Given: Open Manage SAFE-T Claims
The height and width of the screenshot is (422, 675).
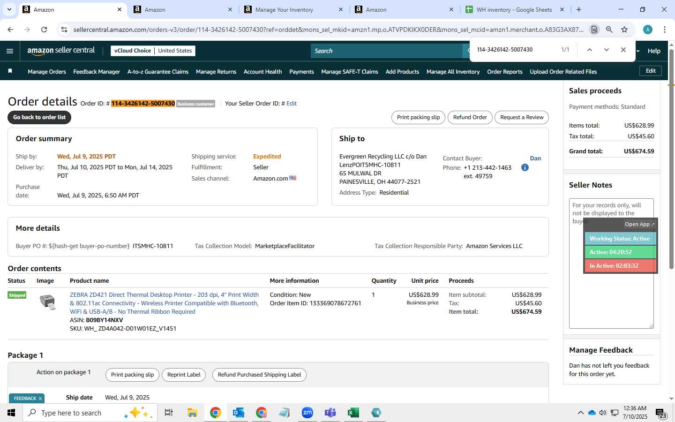Looking at the screenshot, I should click(x=350, y=72).
